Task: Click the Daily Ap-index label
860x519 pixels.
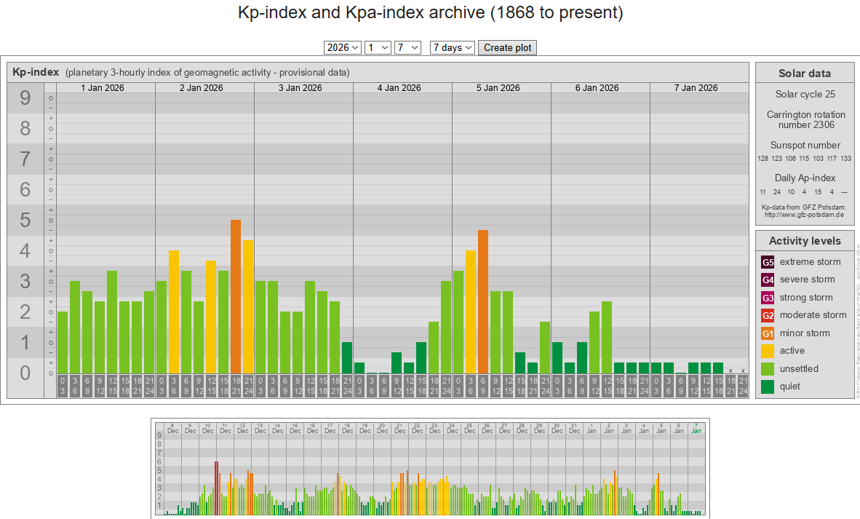Action: 805,178
